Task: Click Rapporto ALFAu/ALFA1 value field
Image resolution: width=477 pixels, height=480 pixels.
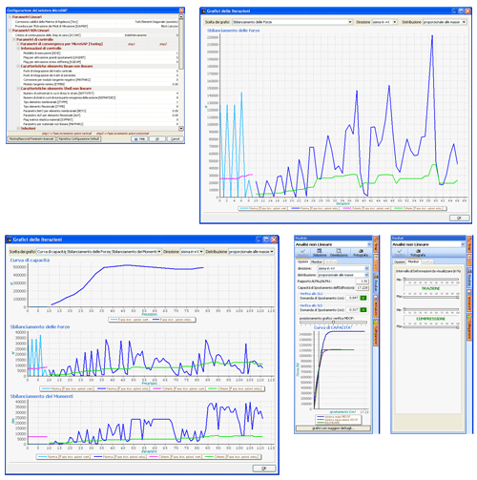Action: (x=363, y=282)
